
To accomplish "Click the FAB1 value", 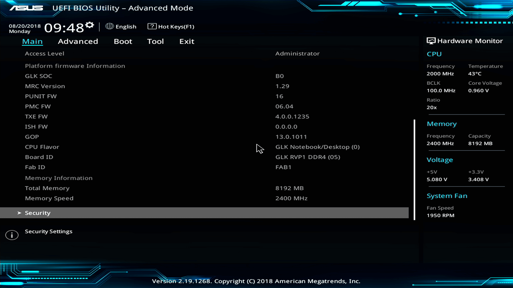I will click(283, 167).
